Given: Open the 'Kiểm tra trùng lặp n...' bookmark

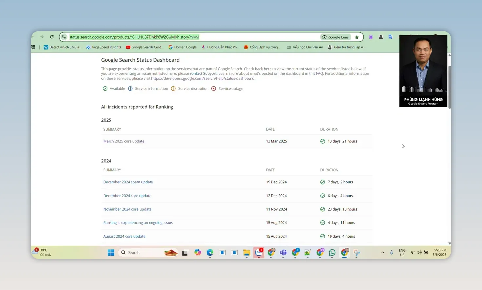Looking at the screenshot, I should [347, 47].
